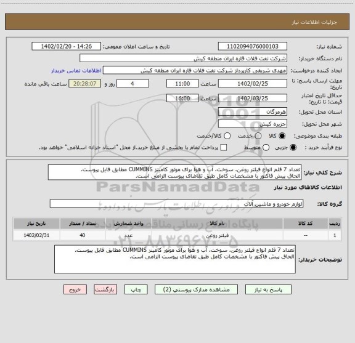Click the بازگشت back button
The image size is (355, 343).
pyautogui.click(x=105, y=289)
